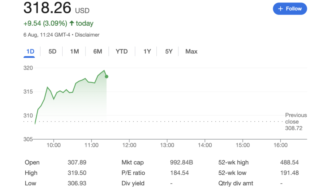Image resolution: width=321 pixels, height=191 pixels.
Task: Click the Mkt cap value 992.84B
Action: point(182,162)
